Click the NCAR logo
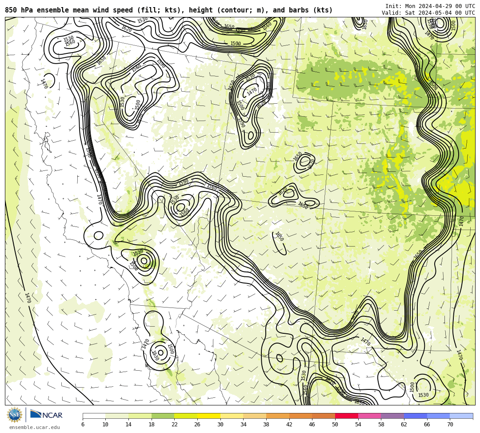The width and height of the screenshot is (480, 433). click(x=46, y=415)
